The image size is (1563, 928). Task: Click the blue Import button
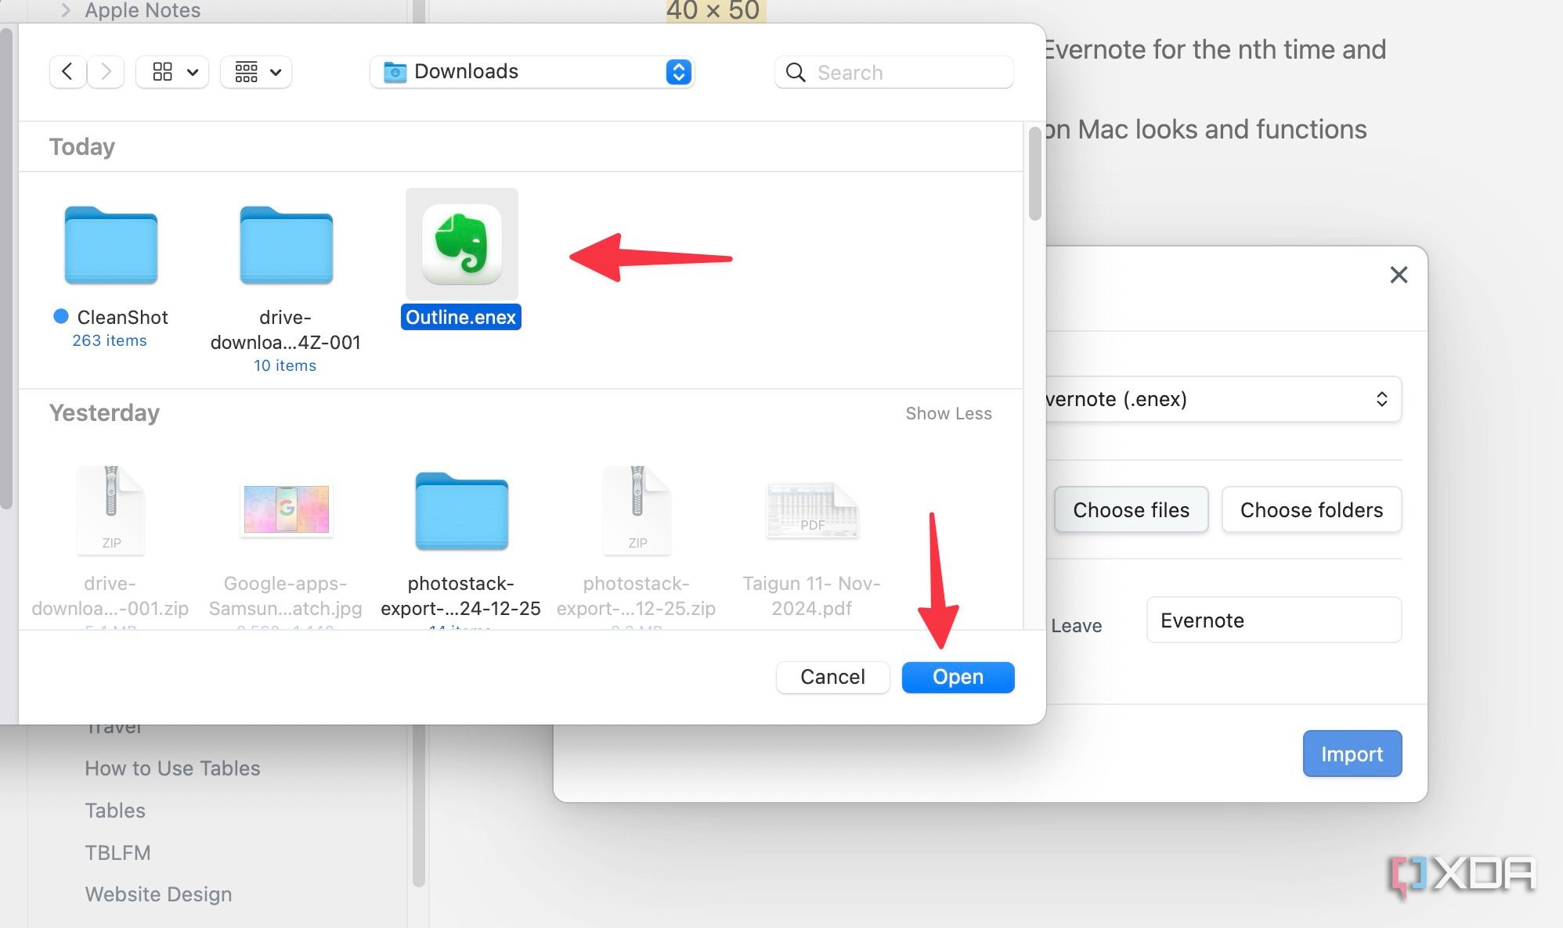[x=1352, y=754]
